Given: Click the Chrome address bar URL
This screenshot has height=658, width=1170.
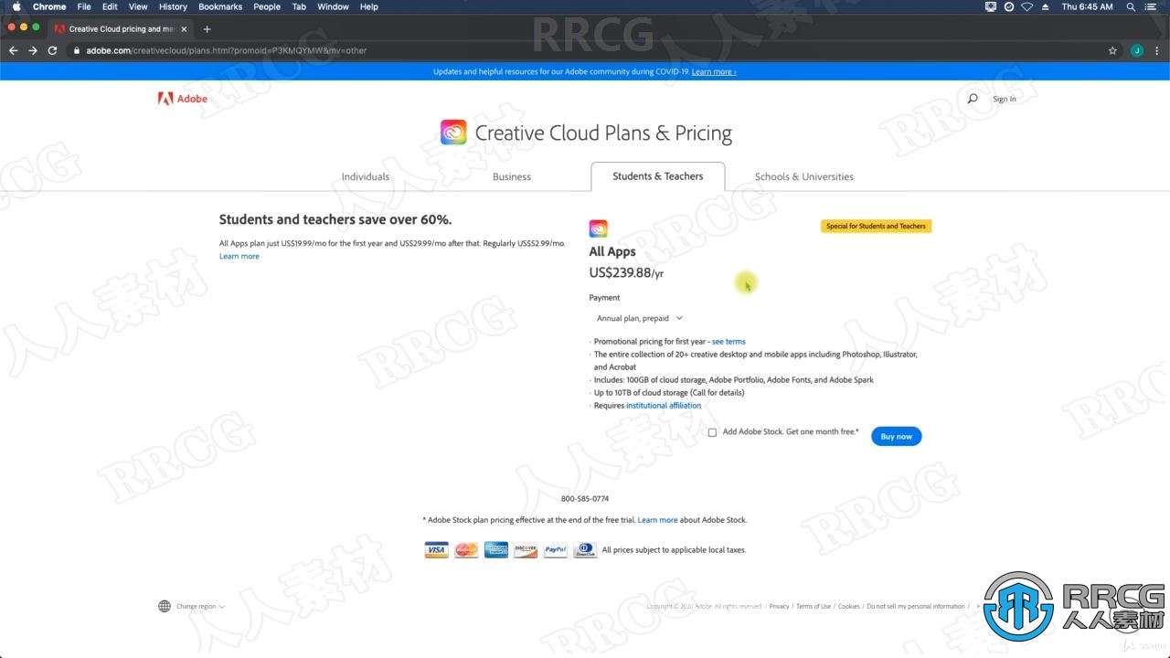Looking at the screenshot, I should (227, 50).
